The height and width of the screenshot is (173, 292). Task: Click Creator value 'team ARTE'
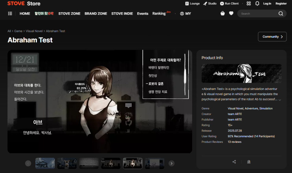[235, 114]
